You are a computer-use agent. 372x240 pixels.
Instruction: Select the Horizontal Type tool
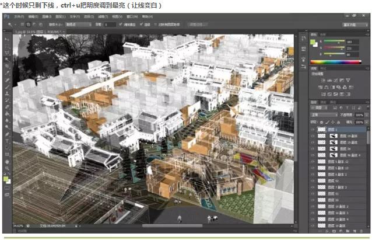(7, 141)
